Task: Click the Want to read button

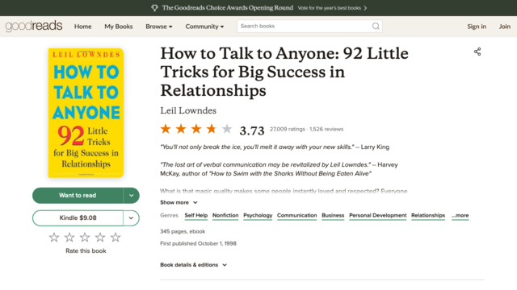Action: click(x=78, y=195)
